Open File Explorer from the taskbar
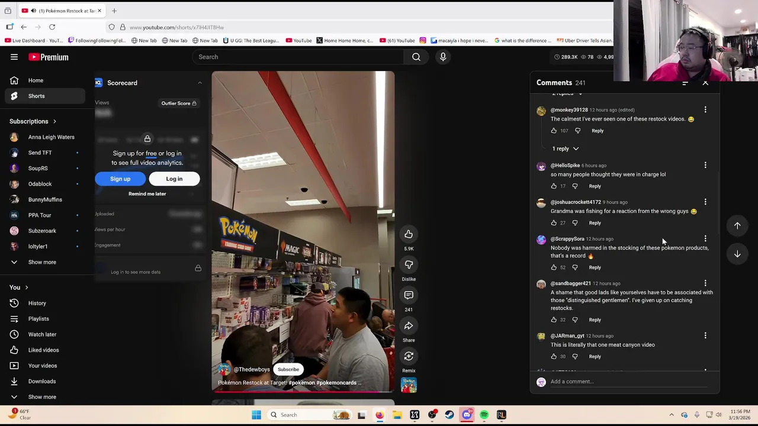 397,415
